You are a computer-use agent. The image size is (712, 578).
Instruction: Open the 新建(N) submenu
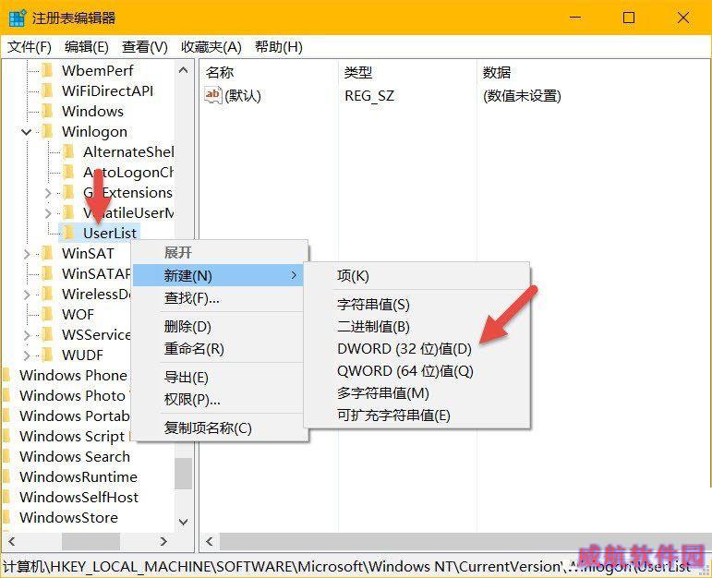pyautogui.click(x=218, y=275)
